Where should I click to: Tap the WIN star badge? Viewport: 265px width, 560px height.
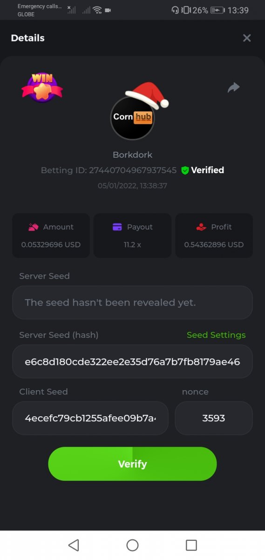(x=42, y=87)
